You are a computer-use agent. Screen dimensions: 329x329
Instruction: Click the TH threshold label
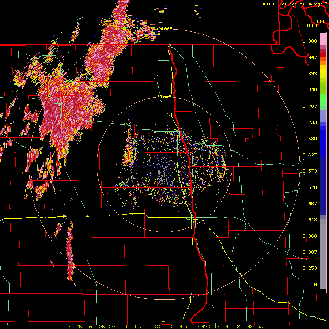click(x=314, y=285)
